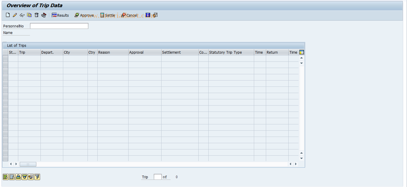This screenshot has height=187, width=407.
Task: Select the Time header before Return
Action: pos(260,52)
